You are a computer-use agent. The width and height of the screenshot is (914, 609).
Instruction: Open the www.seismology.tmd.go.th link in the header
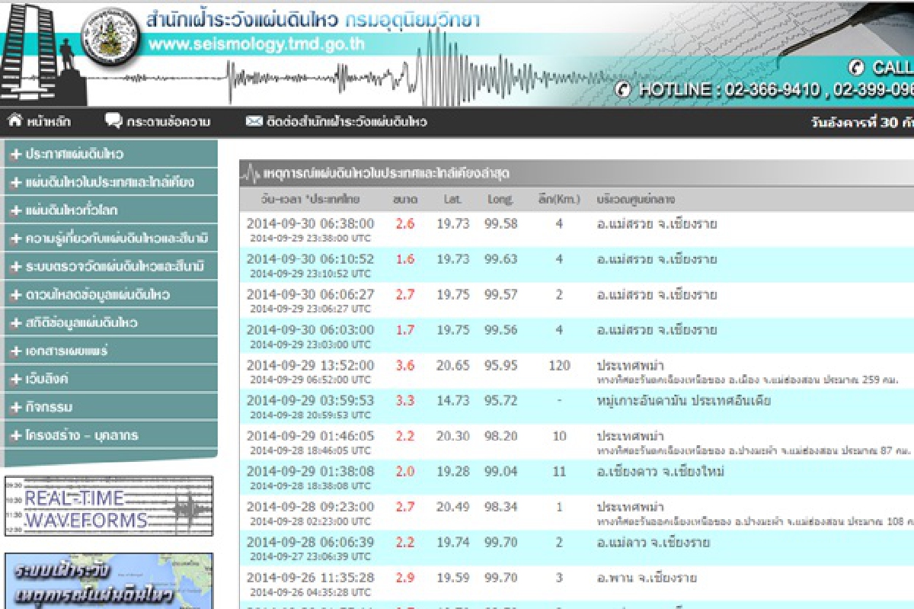tap(257, 44)
